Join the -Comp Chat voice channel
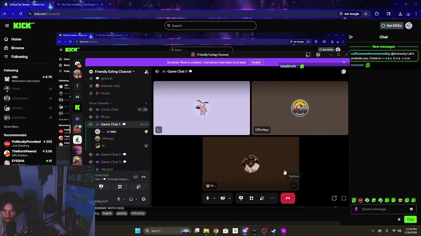421x236 pixels. 118,109
